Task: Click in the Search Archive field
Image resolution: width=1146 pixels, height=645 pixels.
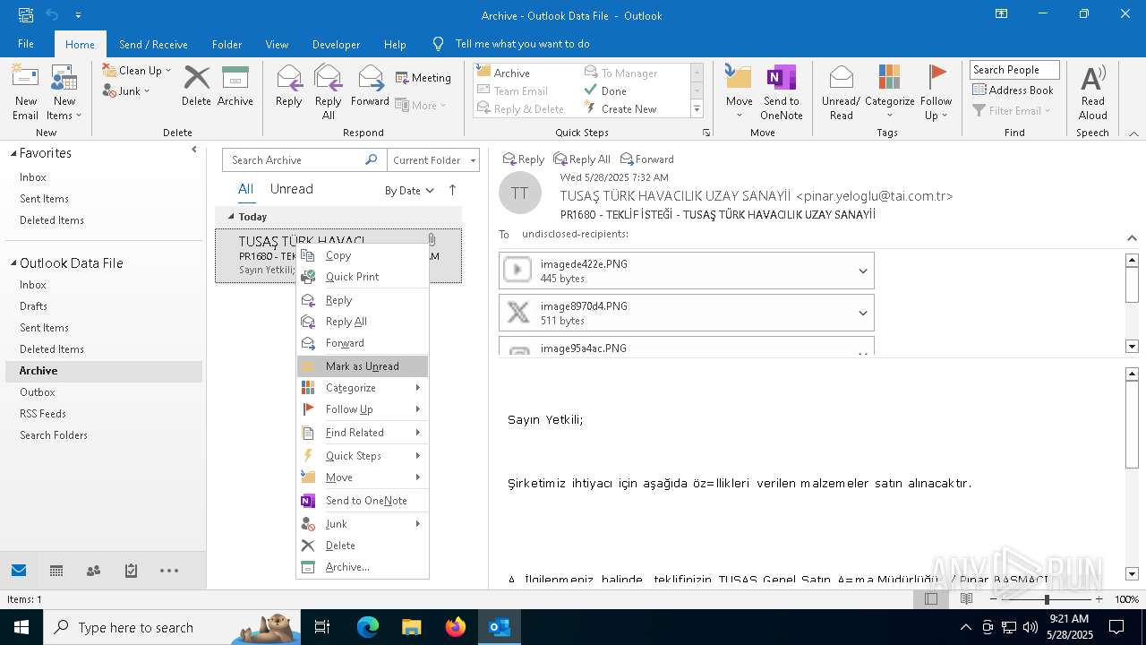Action: coord(294,159)
